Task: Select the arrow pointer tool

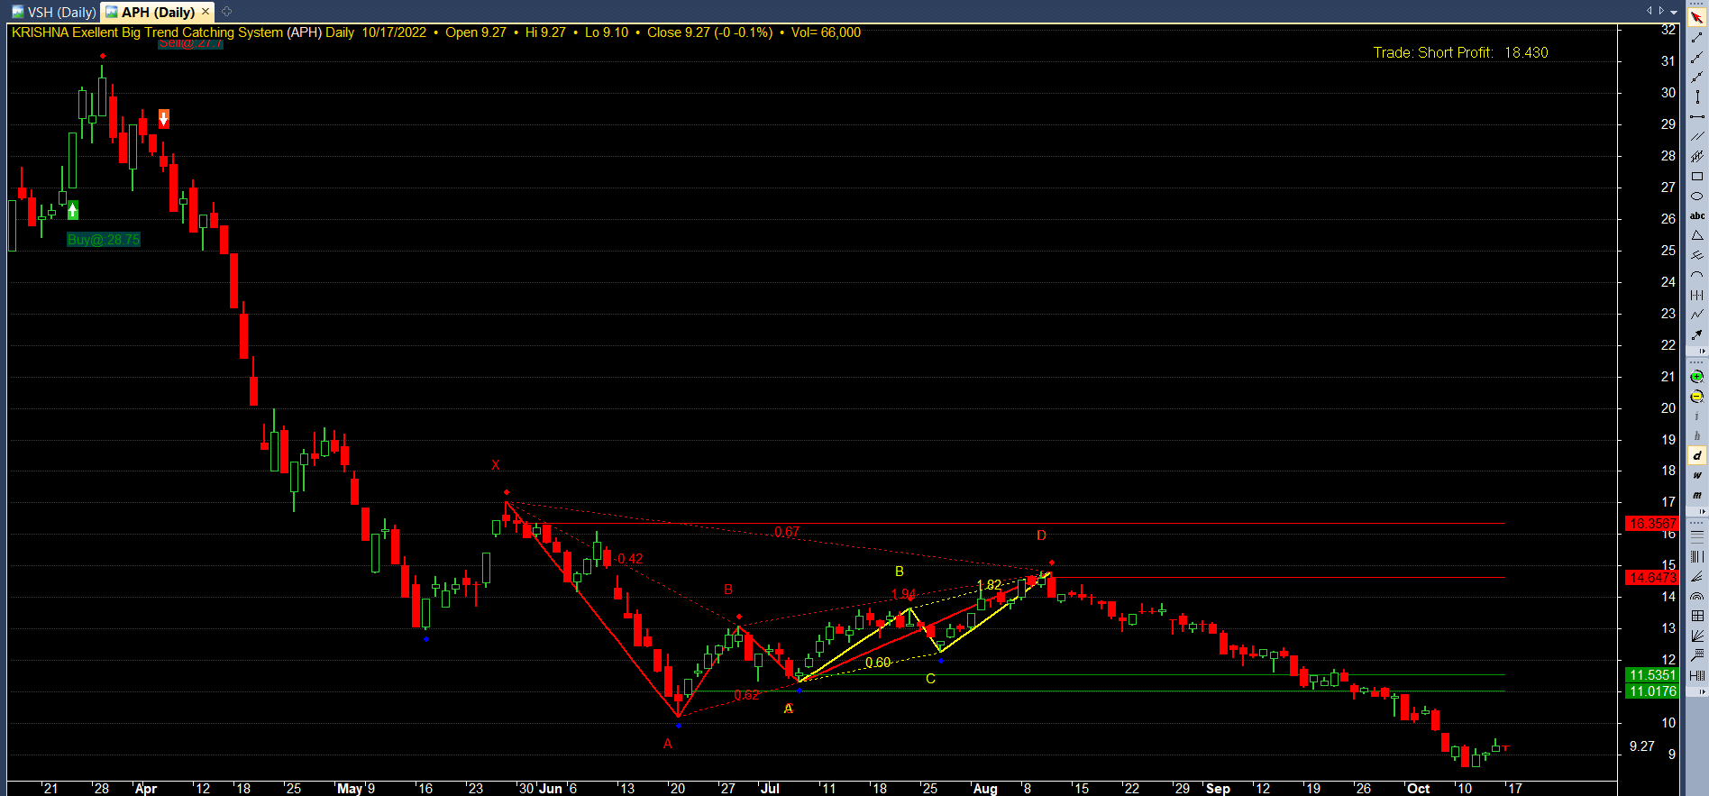Action: [x=1697, y=18]
